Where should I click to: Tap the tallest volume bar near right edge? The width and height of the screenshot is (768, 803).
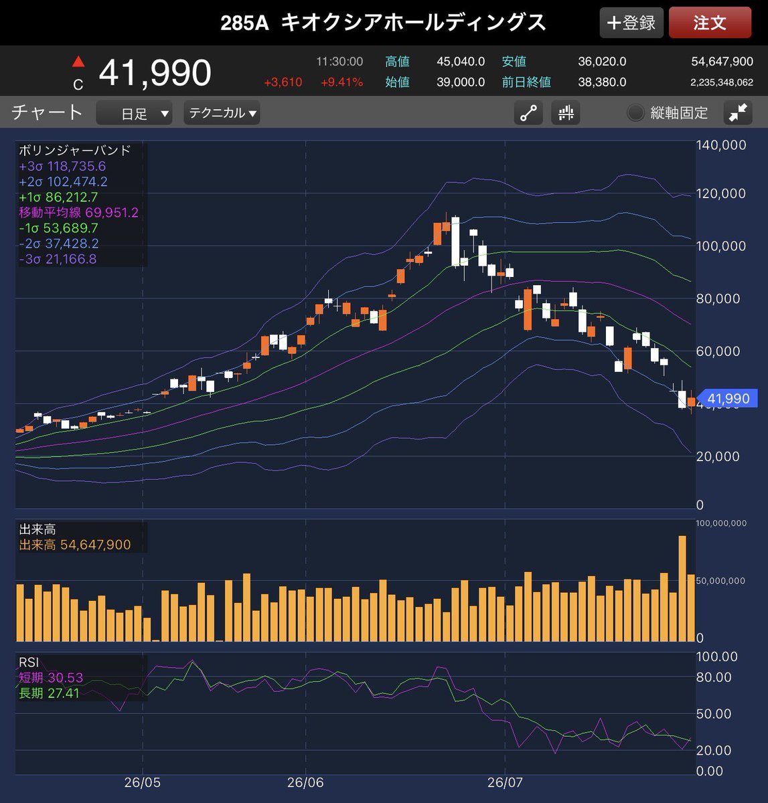(x=682, y=589)
